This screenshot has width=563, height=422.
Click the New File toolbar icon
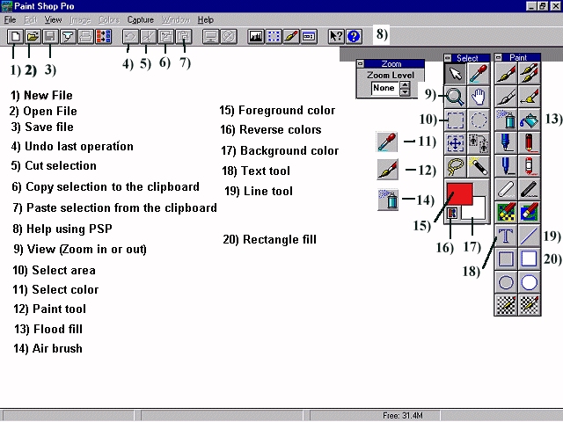click(x=16, y=36)
